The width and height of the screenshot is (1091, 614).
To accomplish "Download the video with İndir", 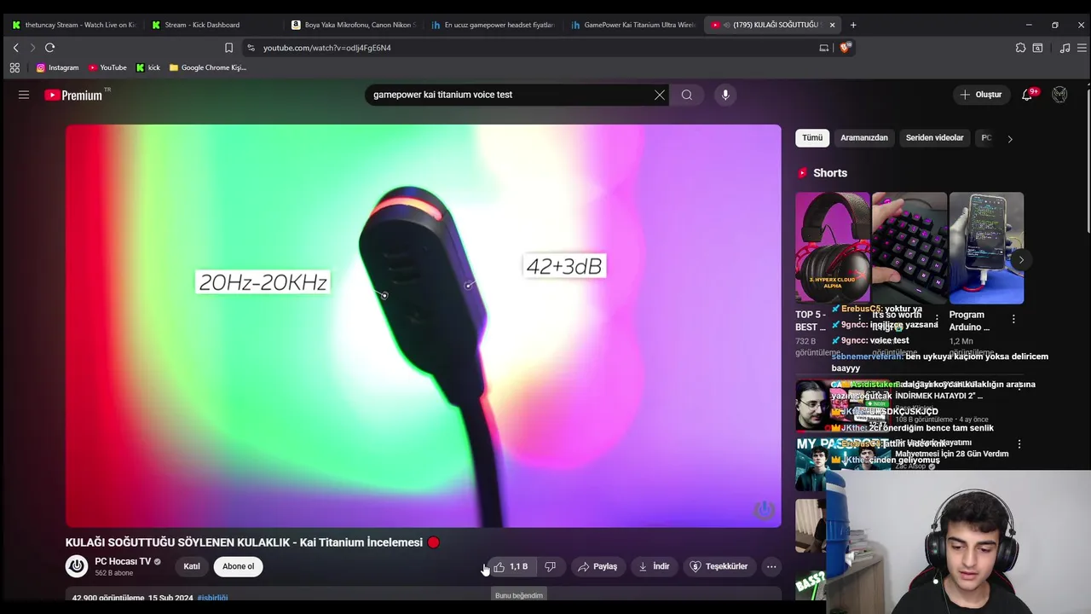I will point(655,566).
